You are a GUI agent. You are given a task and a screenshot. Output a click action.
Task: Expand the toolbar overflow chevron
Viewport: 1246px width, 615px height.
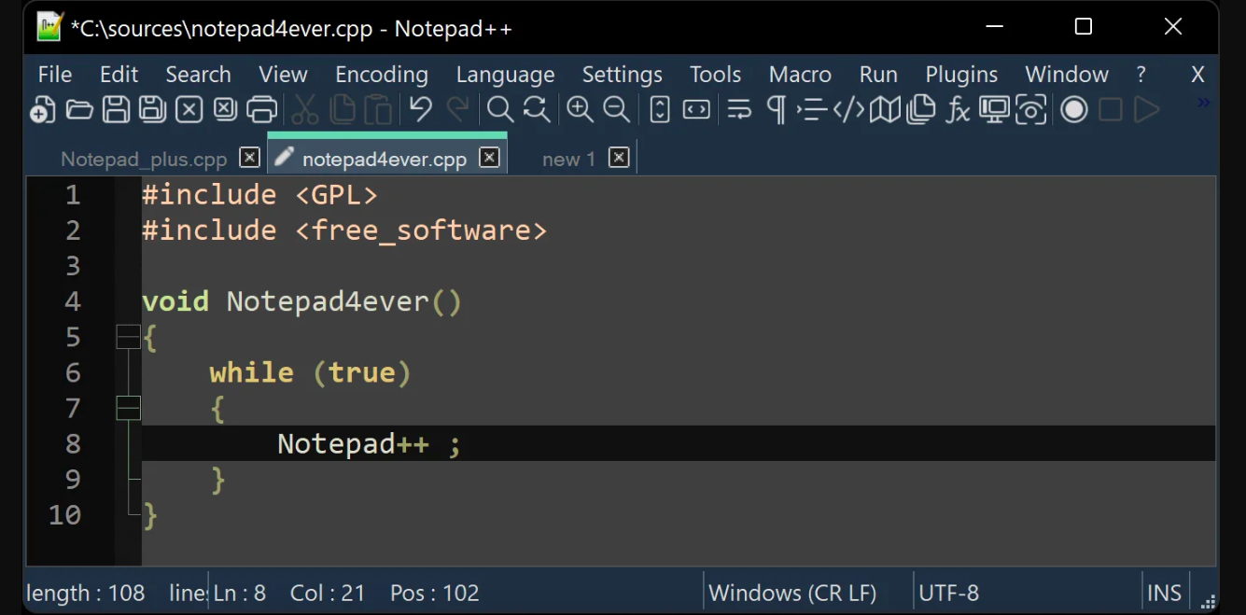[1203, 103]
